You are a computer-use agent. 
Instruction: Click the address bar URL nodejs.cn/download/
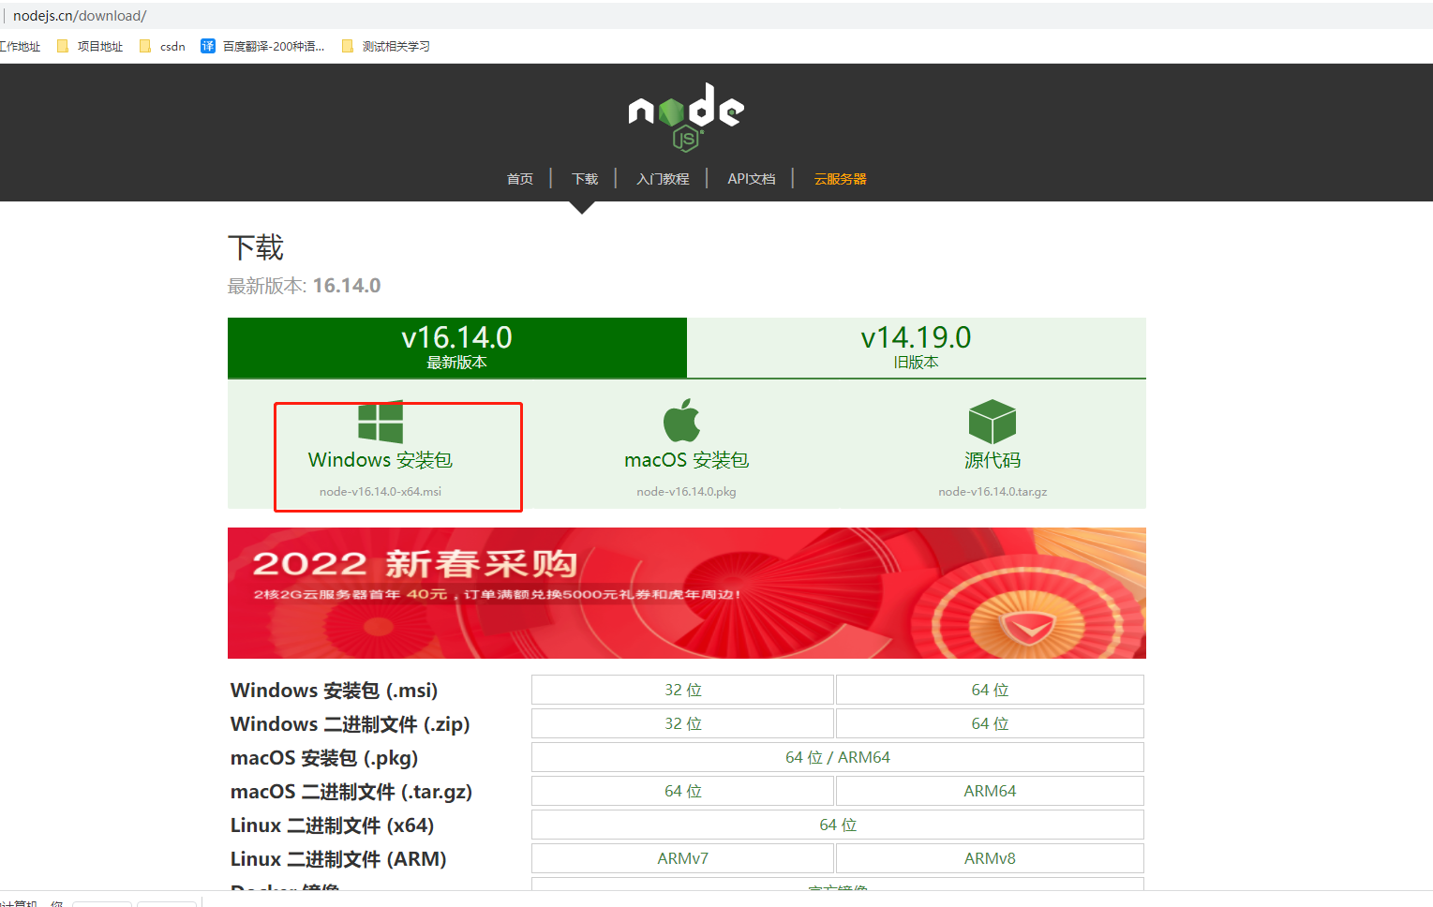point(80,16)
